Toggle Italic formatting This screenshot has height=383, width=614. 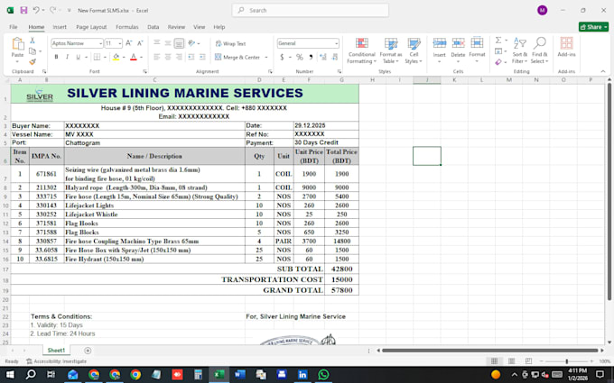tap(67, 57)
